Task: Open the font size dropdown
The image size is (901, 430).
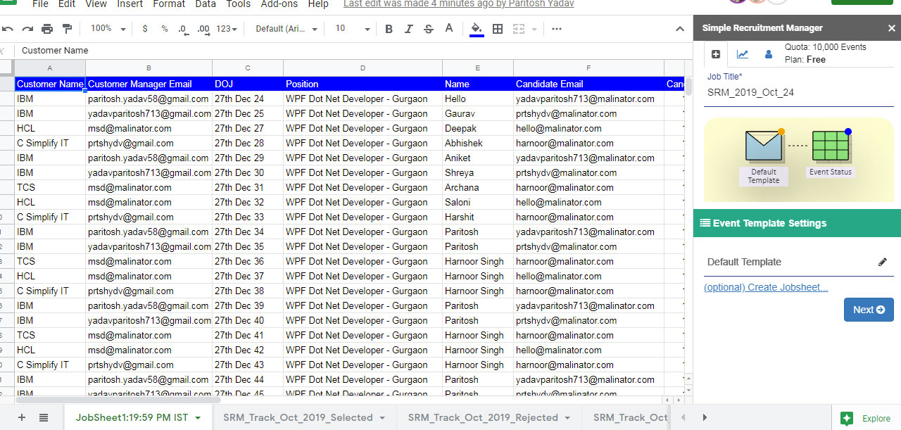Action: pos(352,29)
